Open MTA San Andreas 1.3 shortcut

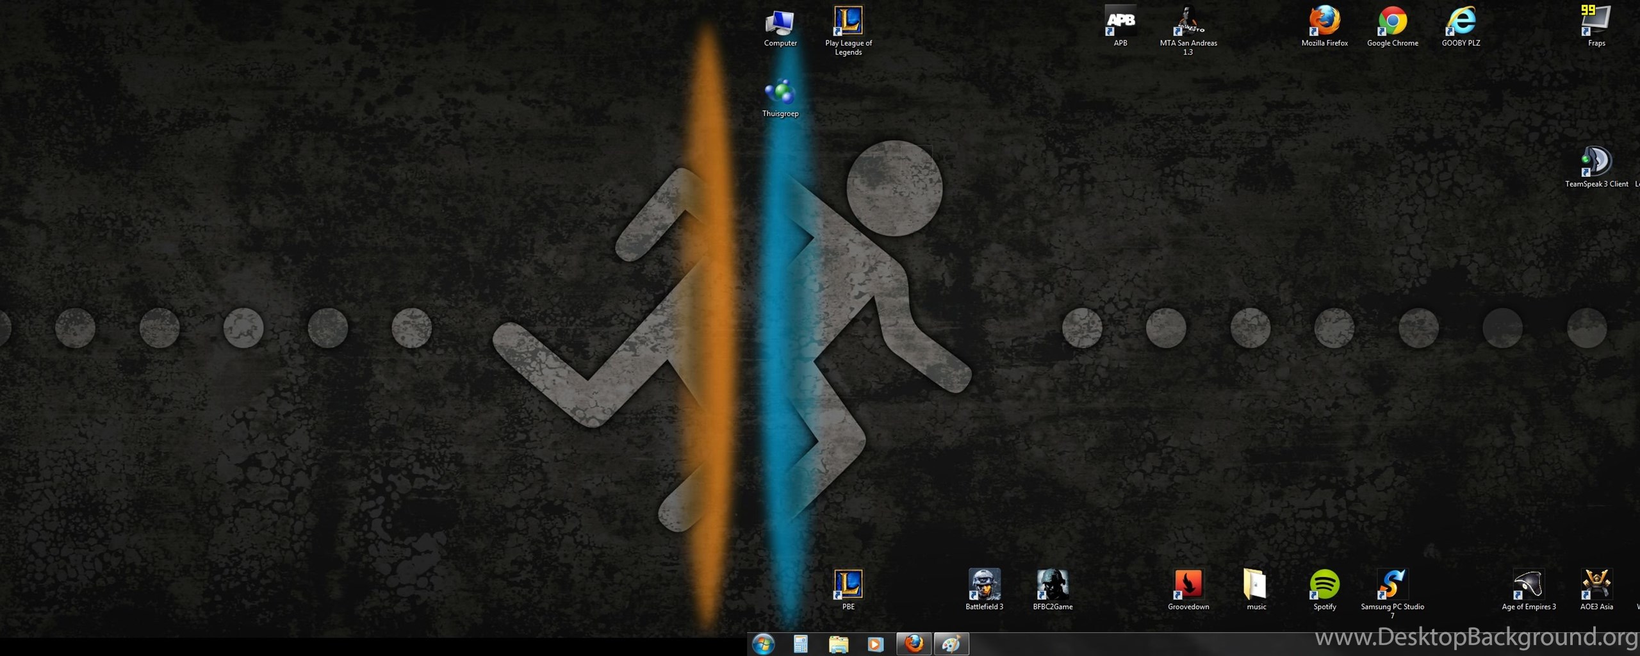(x=1188, y=30)
